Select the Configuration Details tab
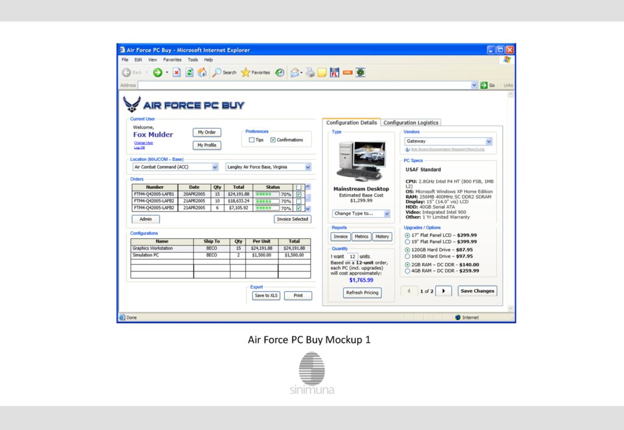This screenshot has height=430, width=624. 352,122
